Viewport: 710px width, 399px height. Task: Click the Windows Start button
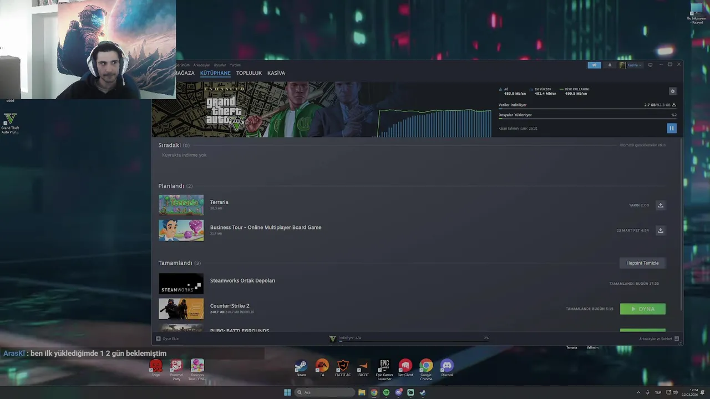click(287, 392)
